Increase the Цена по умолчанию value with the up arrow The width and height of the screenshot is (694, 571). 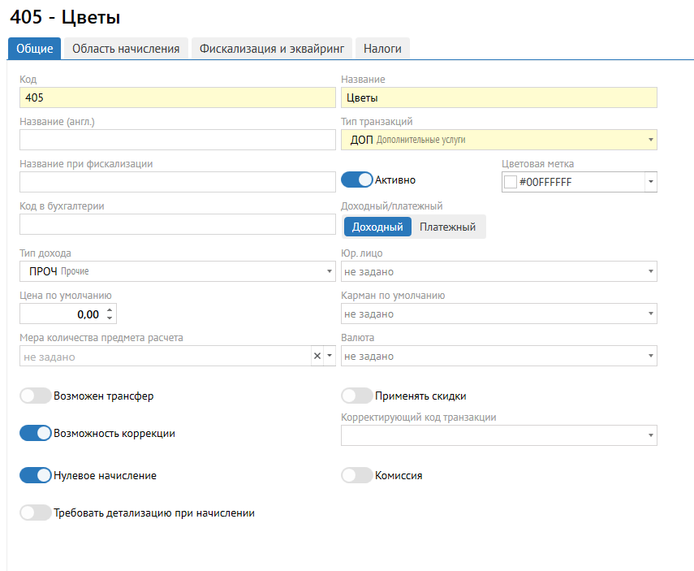(110, 309)
